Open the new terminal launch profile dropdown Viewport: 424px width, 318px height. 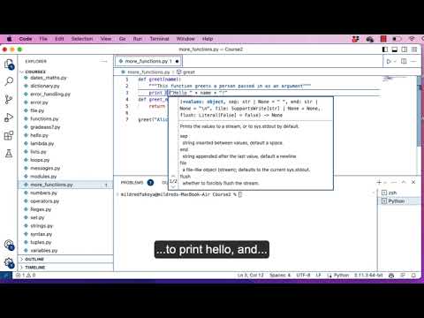point(385,183)
